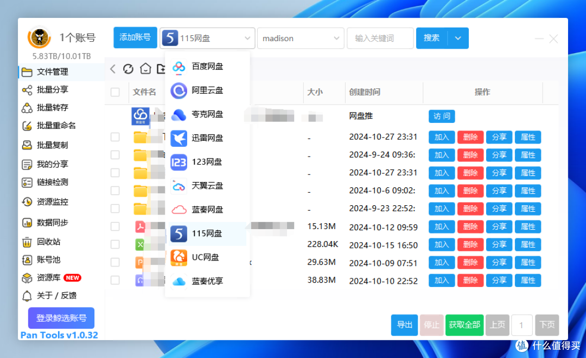Select 天翼云盘 from the dropdown list
The width and height of the screenshot is (586, 358).
click(x=207, y=186)
